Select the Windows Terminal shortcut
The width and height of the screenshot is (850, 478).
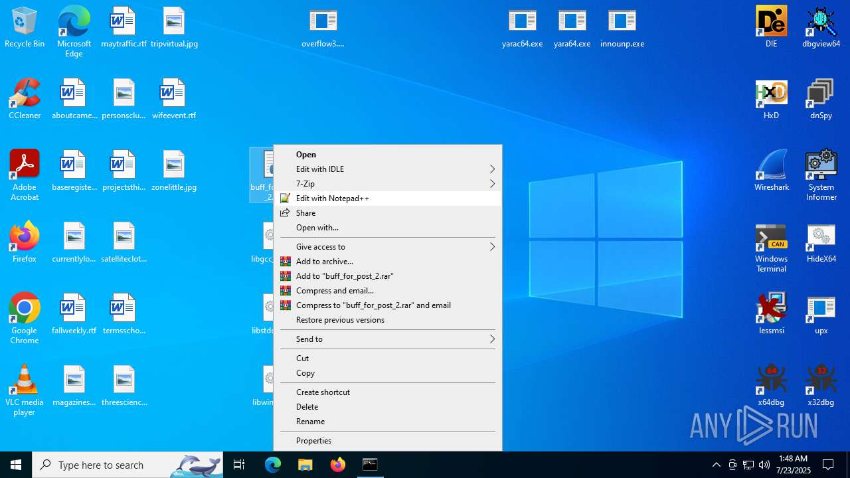point(771,248)
